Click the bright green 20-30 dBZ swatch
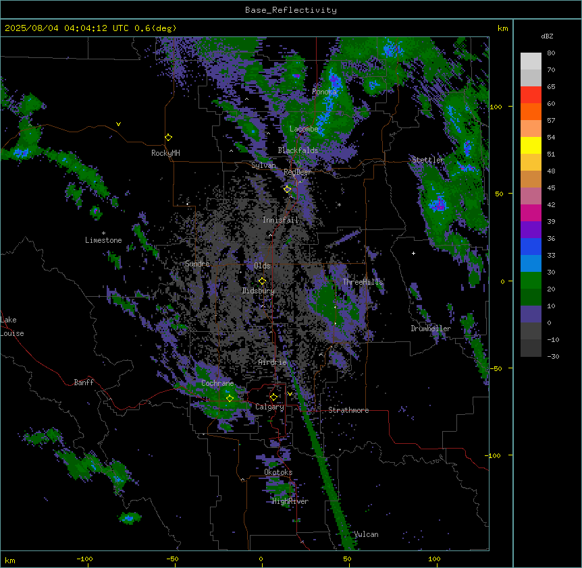The width and height of the screenshot is (582, 568). pos(531,281)
